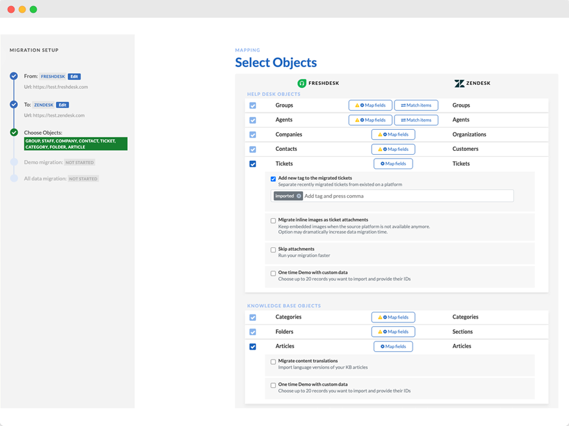The width and height of the screenshot is (569, 426).
Task: Uncheck the Articles checkbox
Action: (x=253, y=347)
